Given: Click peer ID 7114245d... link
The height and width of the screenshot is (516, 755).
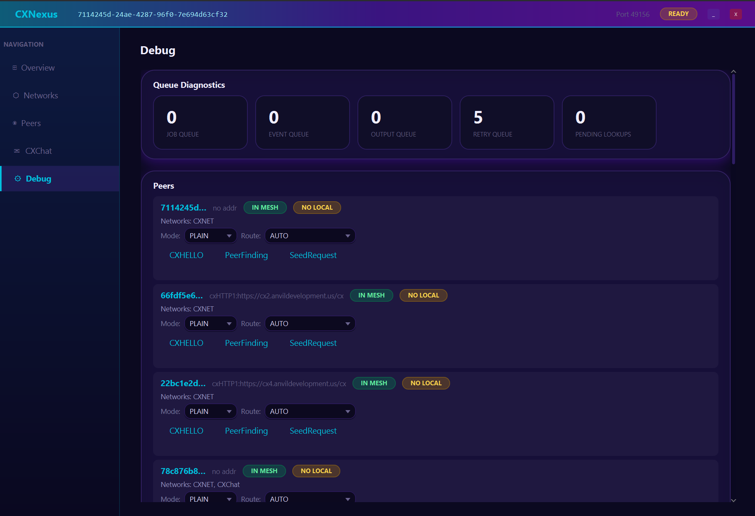Looking at the screenshot, I should [x=183, y=208].
